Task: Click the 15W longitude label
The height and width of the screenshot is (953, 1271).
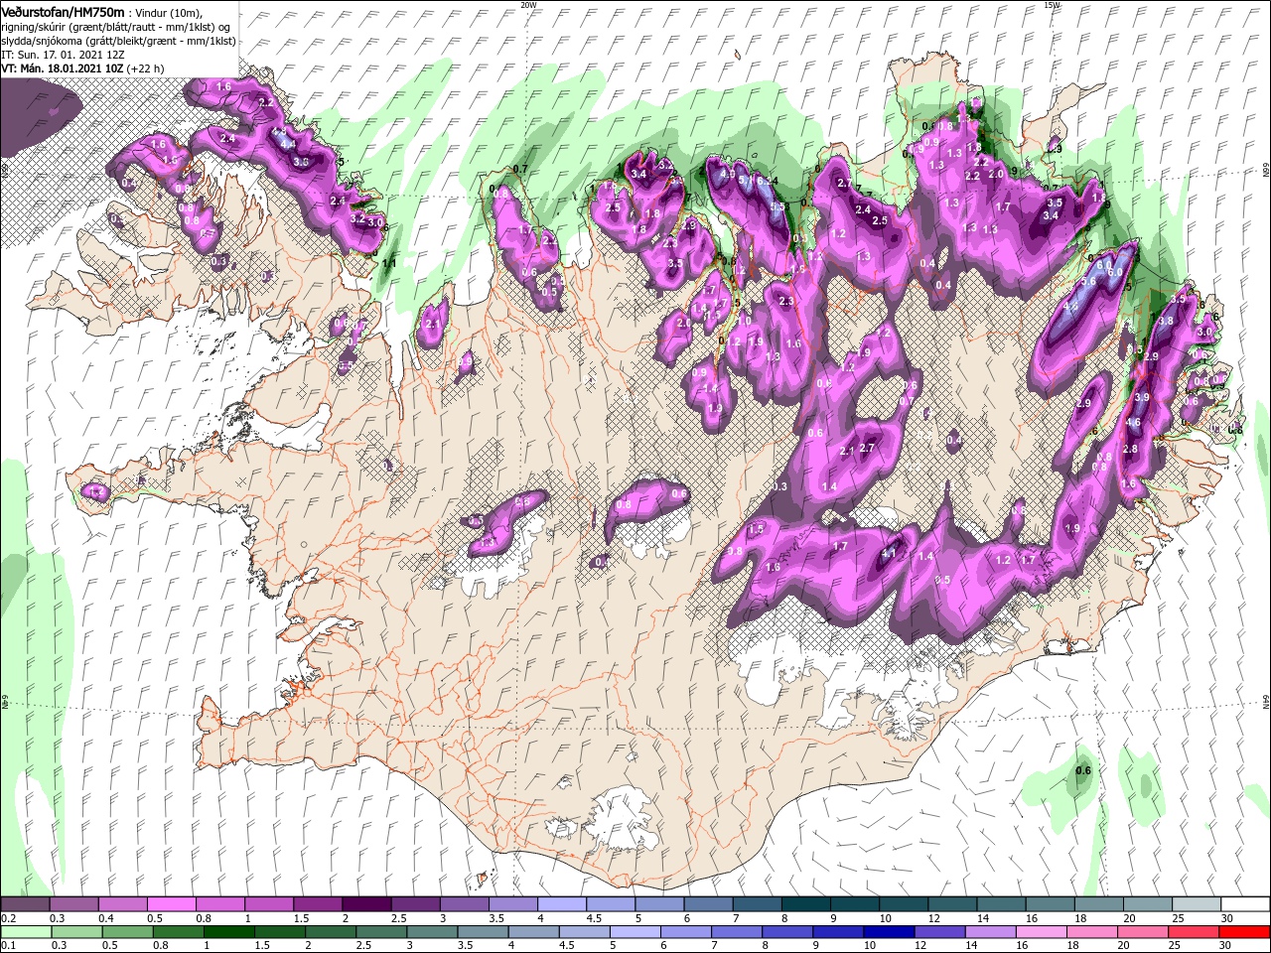Action: point(1053,5)
